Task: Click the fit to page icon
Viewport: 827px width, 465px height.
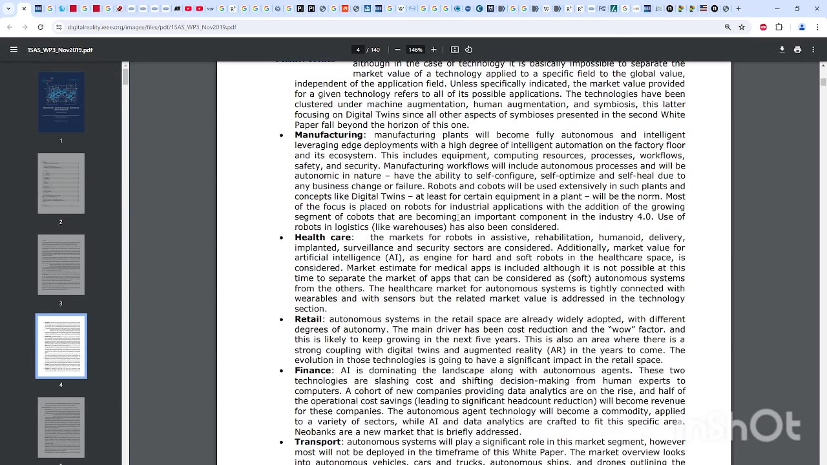Action: [x=455, y=50]
